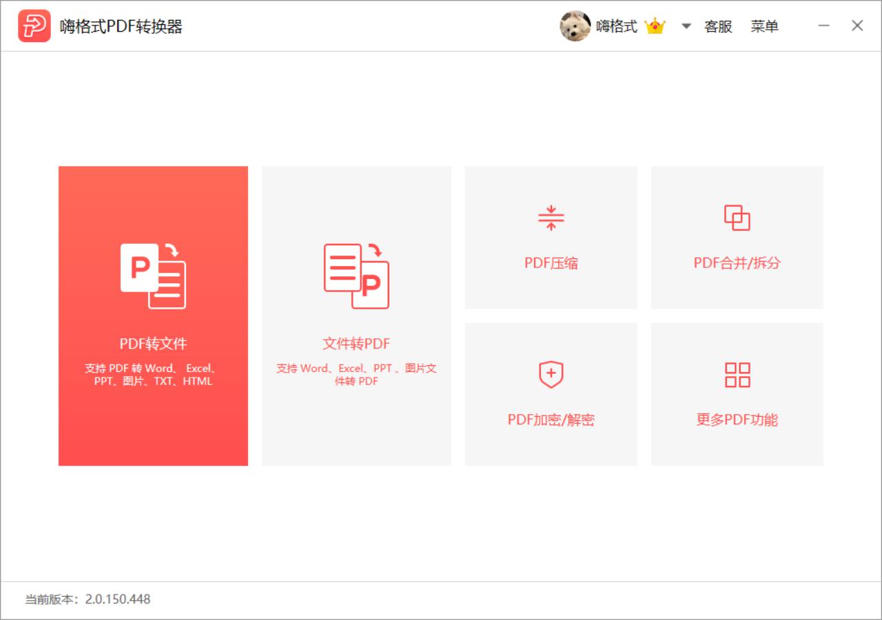Click the app logo in the title bar
Viewport: 882px width, 620px height.
pyautogui.click(x=34, y=25)
